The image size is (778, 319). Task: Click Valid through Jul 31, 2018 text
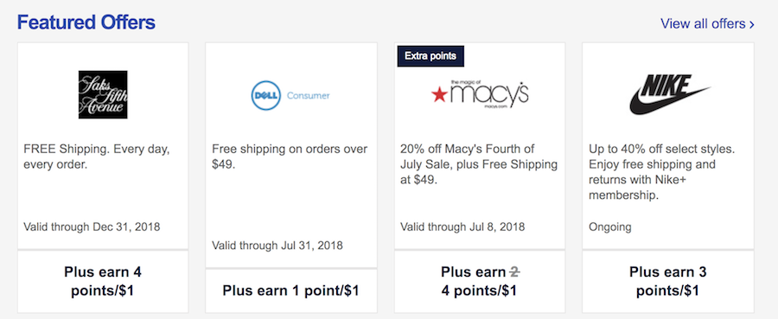point(277,245)
